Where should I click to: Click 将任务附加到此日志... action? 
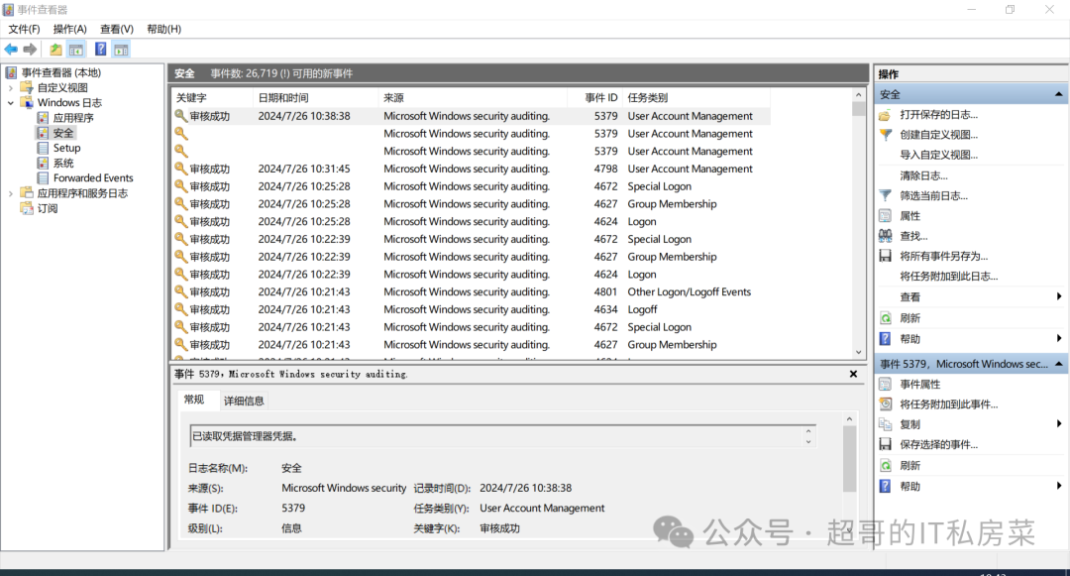click(x=948, y=277)
